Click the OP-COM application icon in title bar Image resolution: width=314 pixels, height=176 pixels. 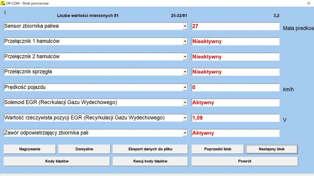(x=3, y=3)
